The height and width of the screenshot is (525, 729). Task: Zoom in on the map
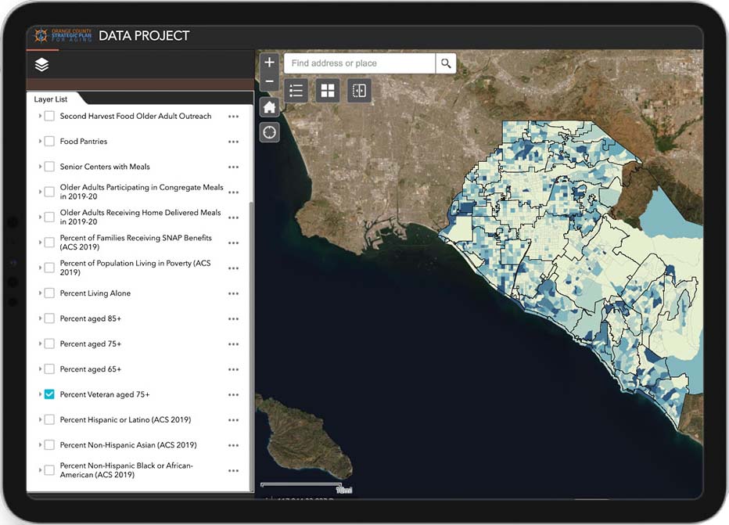(269, 63)
